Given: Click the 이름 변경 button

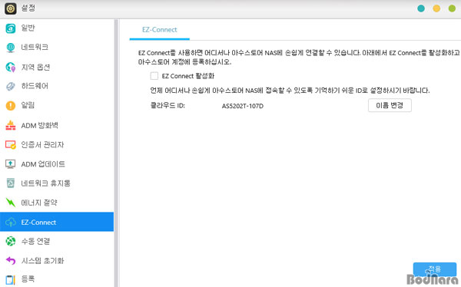Looking at the screenshot, I should pyautogui.click(x=390, y=105).
